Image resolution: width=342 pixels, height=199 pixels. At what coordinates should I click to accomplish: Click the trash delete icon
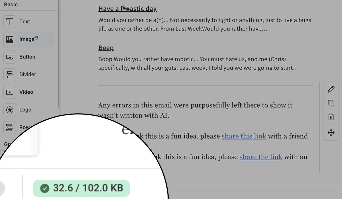(x=331, y=117)
